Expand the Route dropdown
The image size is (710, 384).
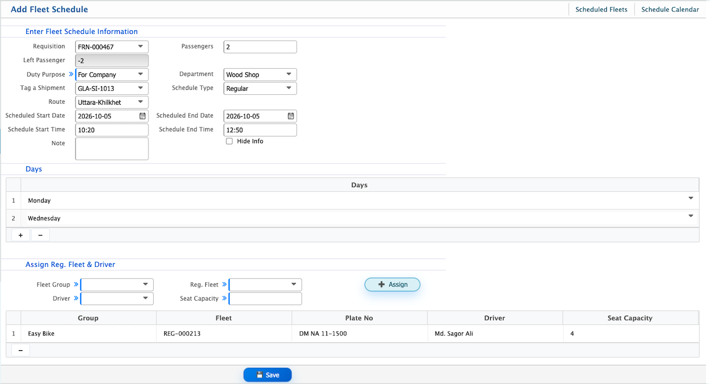click(x=141, y=102)
